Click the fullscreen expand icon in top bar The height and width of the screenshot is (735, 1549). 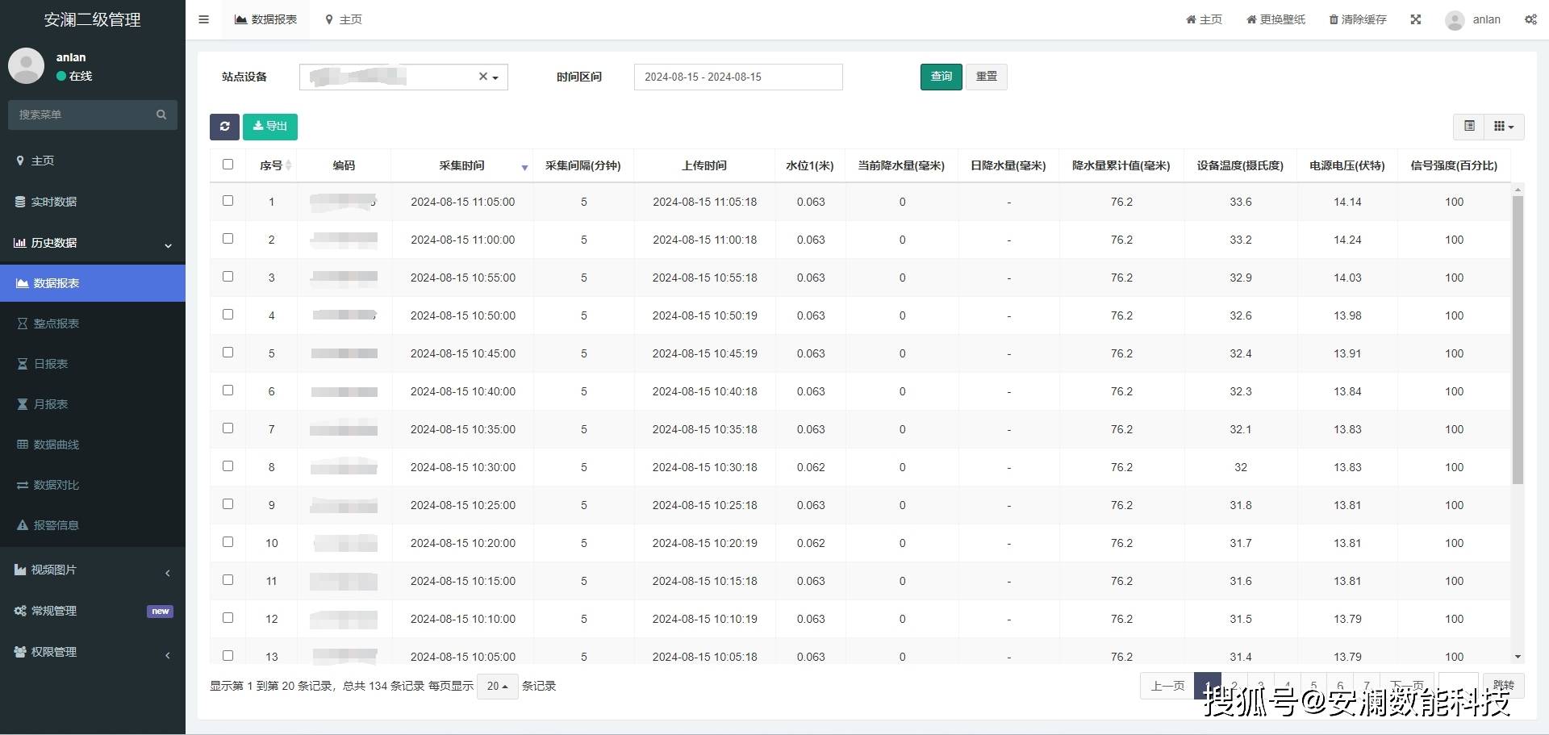click(x=1415, y=19)
